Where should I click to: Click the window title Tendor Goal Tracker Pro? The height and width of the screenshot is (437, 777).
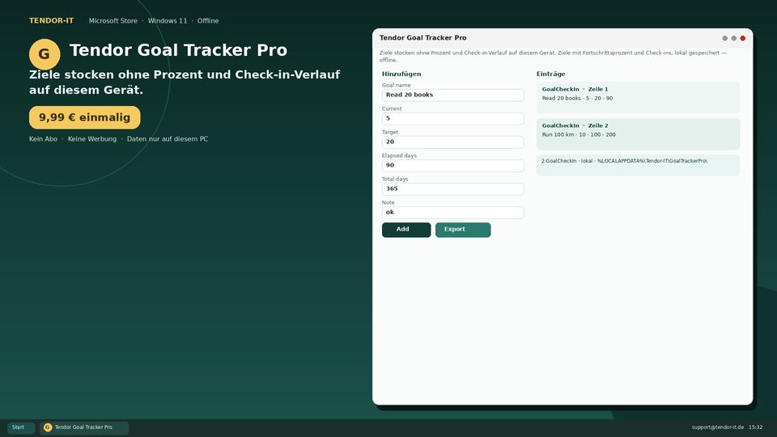(422, 38)
